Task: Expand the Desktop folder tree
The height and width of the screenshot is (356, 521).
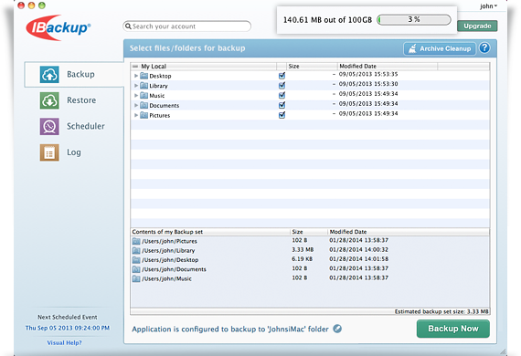Action: pos(136,76)
